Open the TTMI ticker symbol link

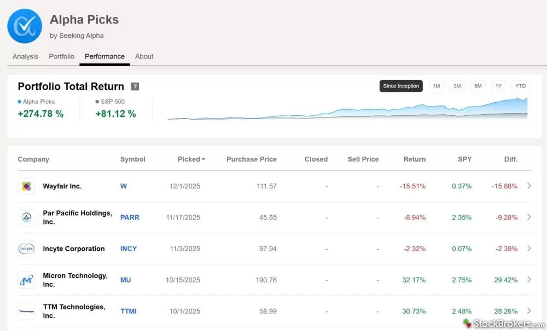pos(129,311)
